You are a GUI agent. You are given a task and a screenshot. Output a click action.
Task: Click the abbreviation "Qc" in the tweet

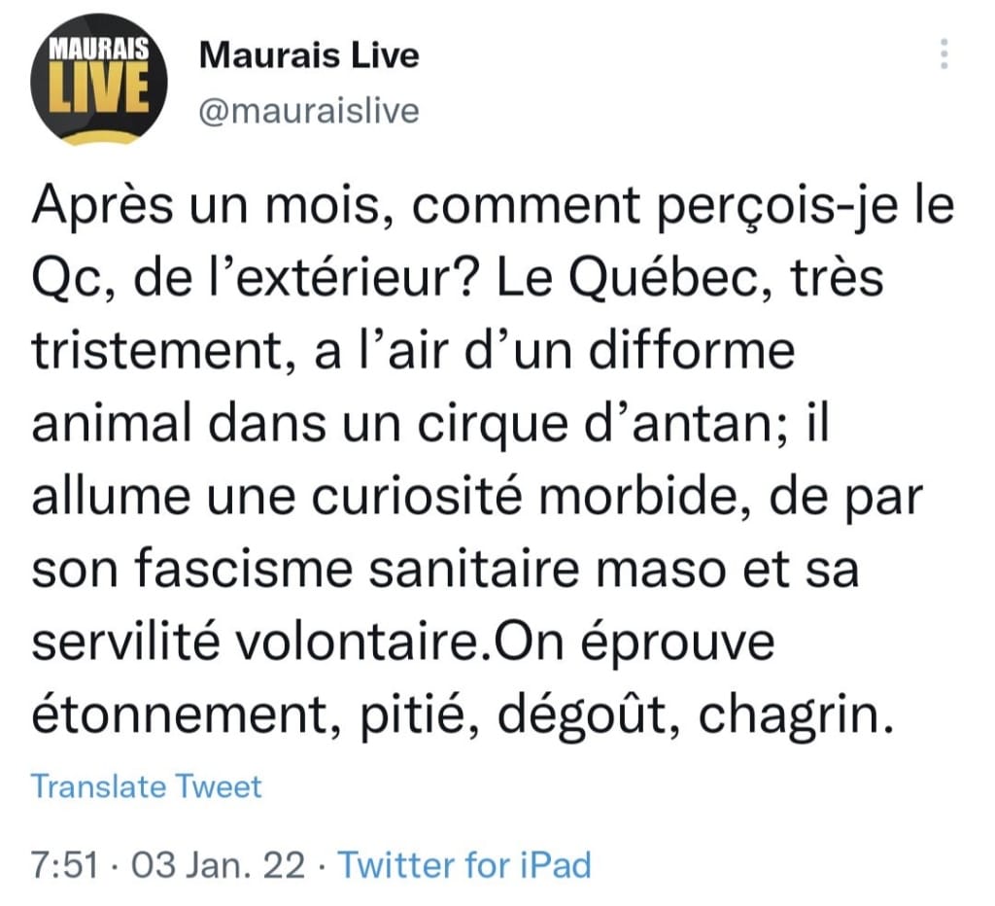click(67, 279)
